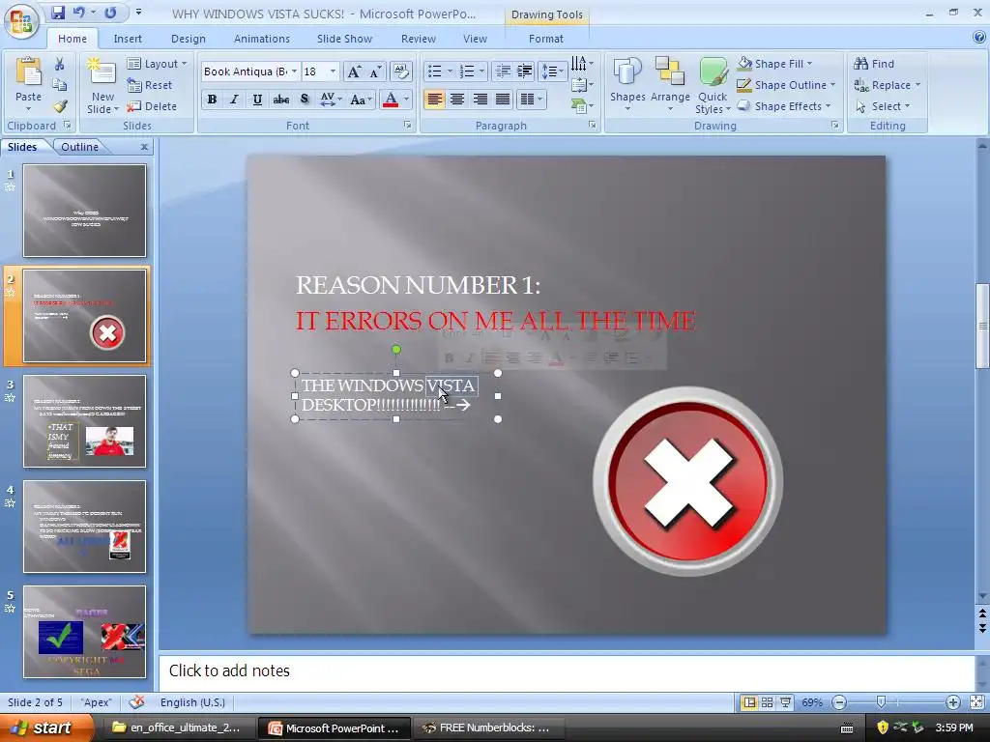This screenshot has height=742, width=990.
Task: Insert a New Slide icon
Action: (102, 71)
